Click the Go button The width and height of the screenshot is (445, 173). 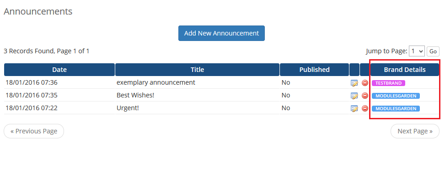click(x=433, y=51)
